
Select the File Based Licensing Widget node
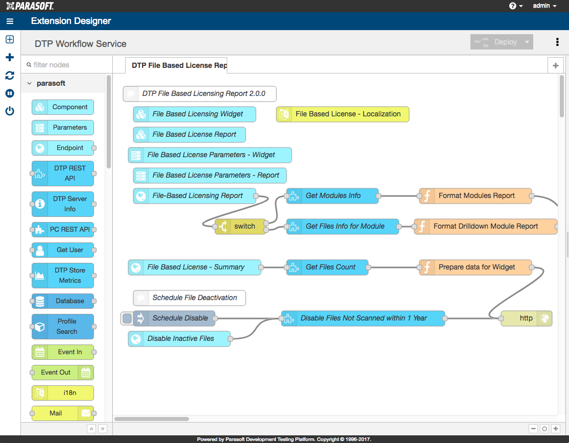pos(195,114)
